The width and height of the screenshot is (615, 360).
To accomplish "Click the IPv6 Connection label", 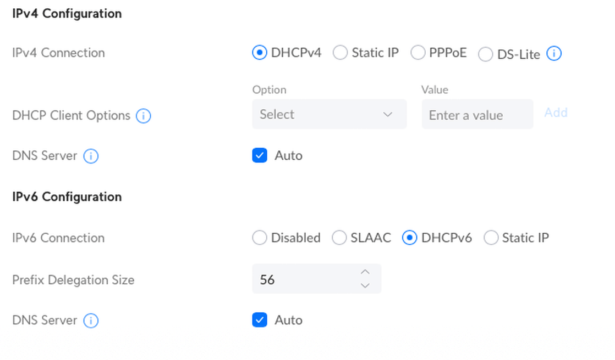I will 58,238.
